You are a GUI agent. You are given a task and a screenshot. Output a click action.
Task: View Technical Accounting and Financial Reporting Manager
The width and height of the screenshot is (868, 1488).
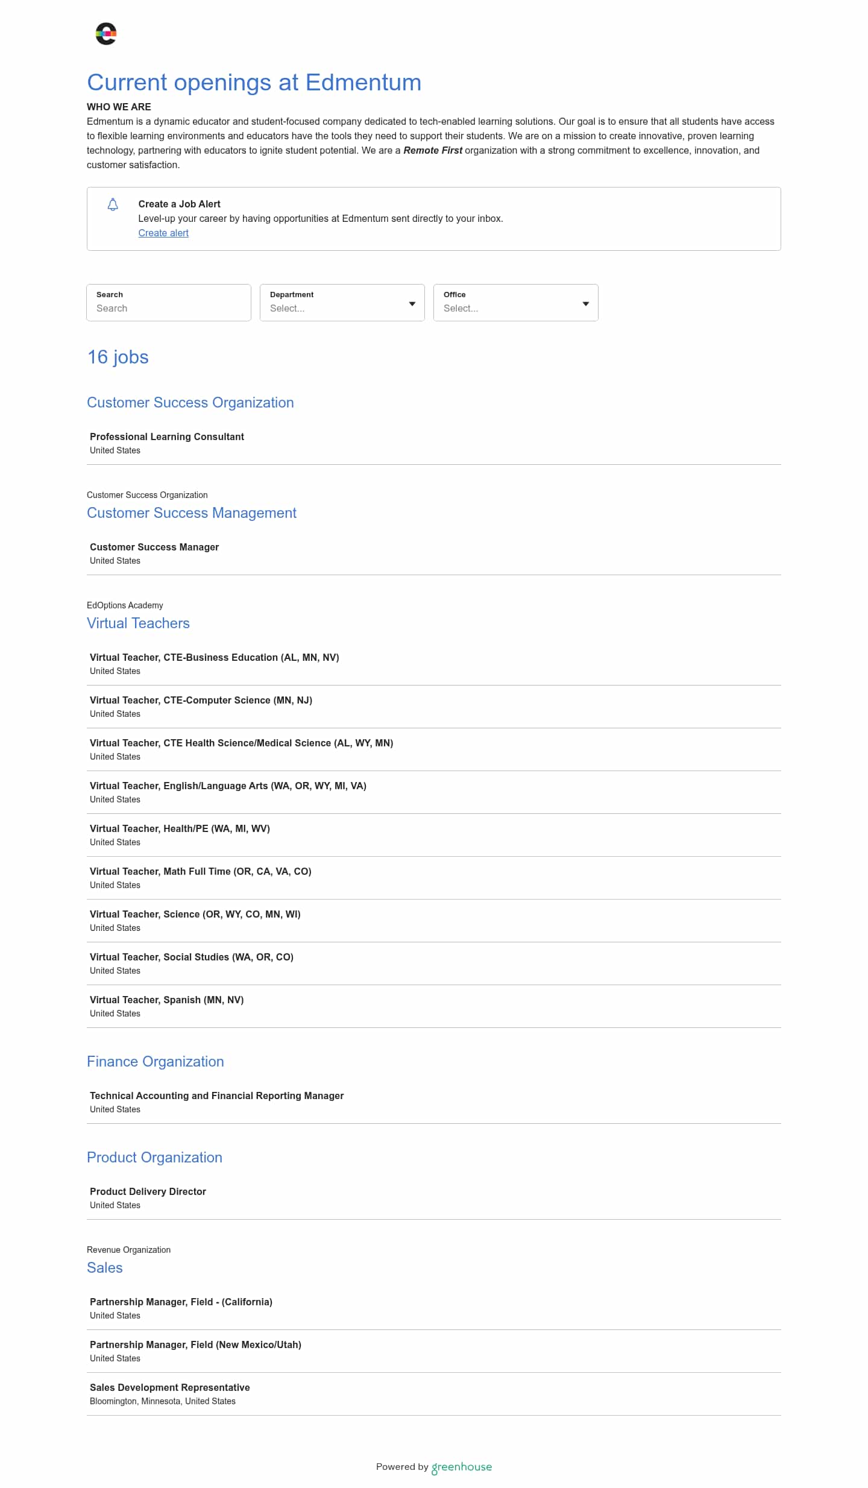click(434, 1102)
